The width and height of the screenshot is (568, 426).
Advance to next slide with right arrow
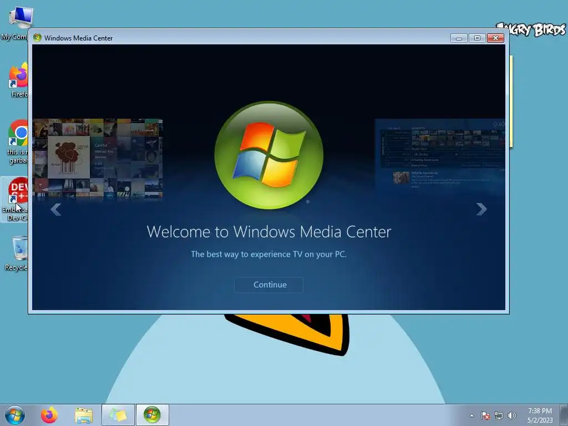tap(481, 209)
